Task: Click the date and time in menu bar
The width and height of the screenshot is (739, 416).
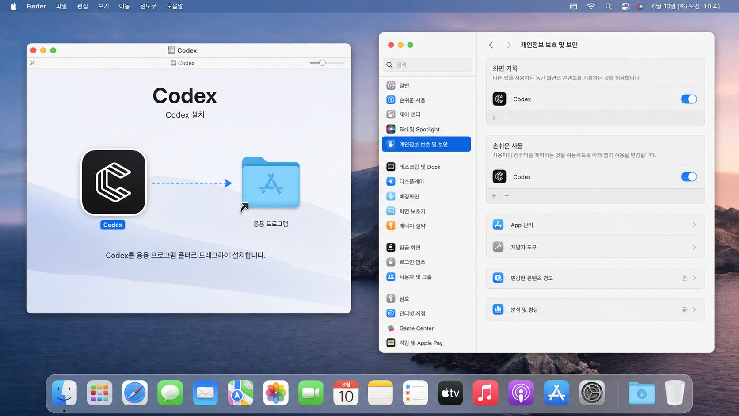Action: [686, 6]
